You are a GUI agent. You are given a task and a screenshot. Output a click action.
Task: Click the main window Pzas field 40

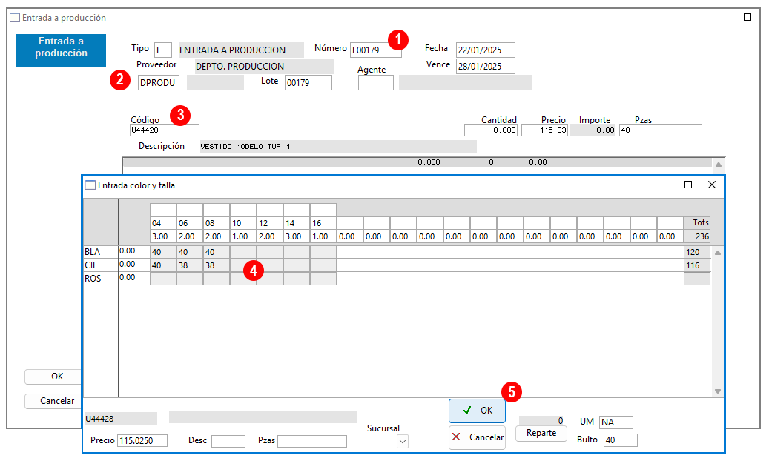click(x=661, y=130)
